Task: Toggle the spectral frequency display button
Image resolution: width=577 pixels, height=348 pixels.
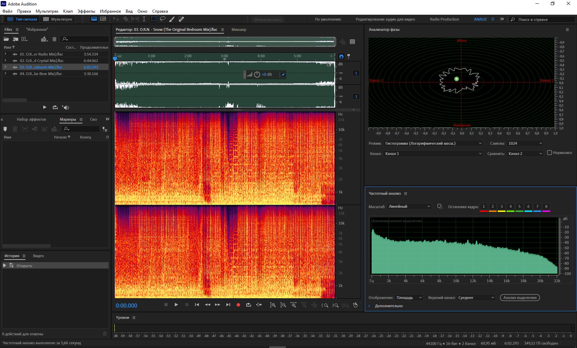Action: 94,19
